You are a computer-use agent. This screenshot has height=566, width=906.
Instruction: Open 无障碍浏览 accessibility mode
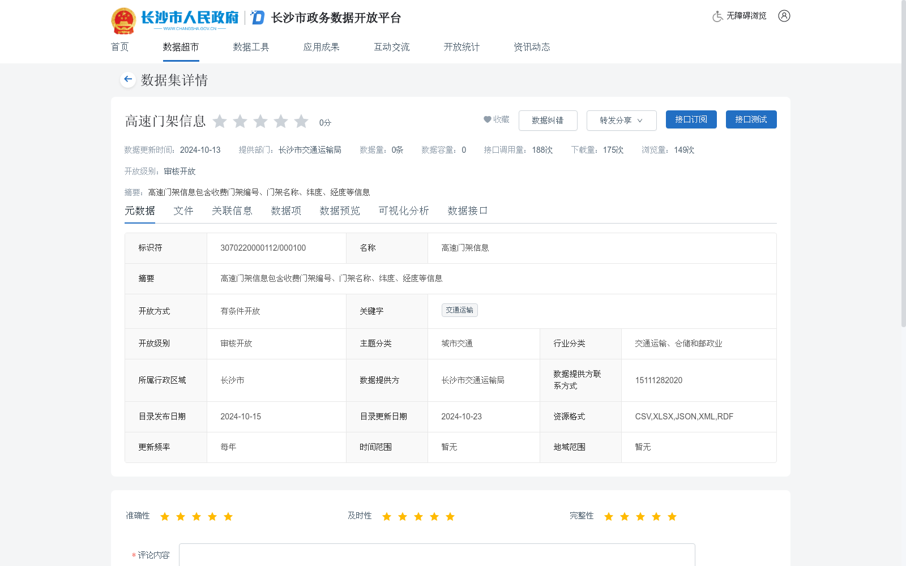745,16
